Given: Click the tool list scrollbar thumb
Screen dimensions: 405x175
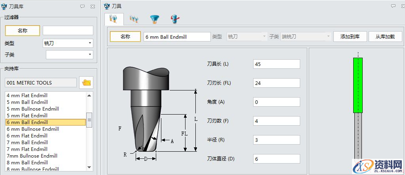Looking at the screenshot, I should pos(89,120).
